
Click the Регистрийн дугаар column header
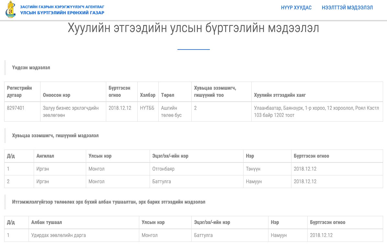tap(19, 91)
